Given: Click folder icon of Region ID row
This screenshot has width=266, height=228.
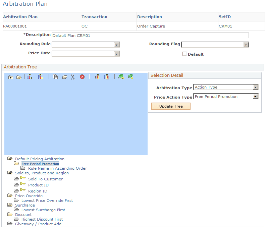Looking at the screenshot, I should point(16,191).
